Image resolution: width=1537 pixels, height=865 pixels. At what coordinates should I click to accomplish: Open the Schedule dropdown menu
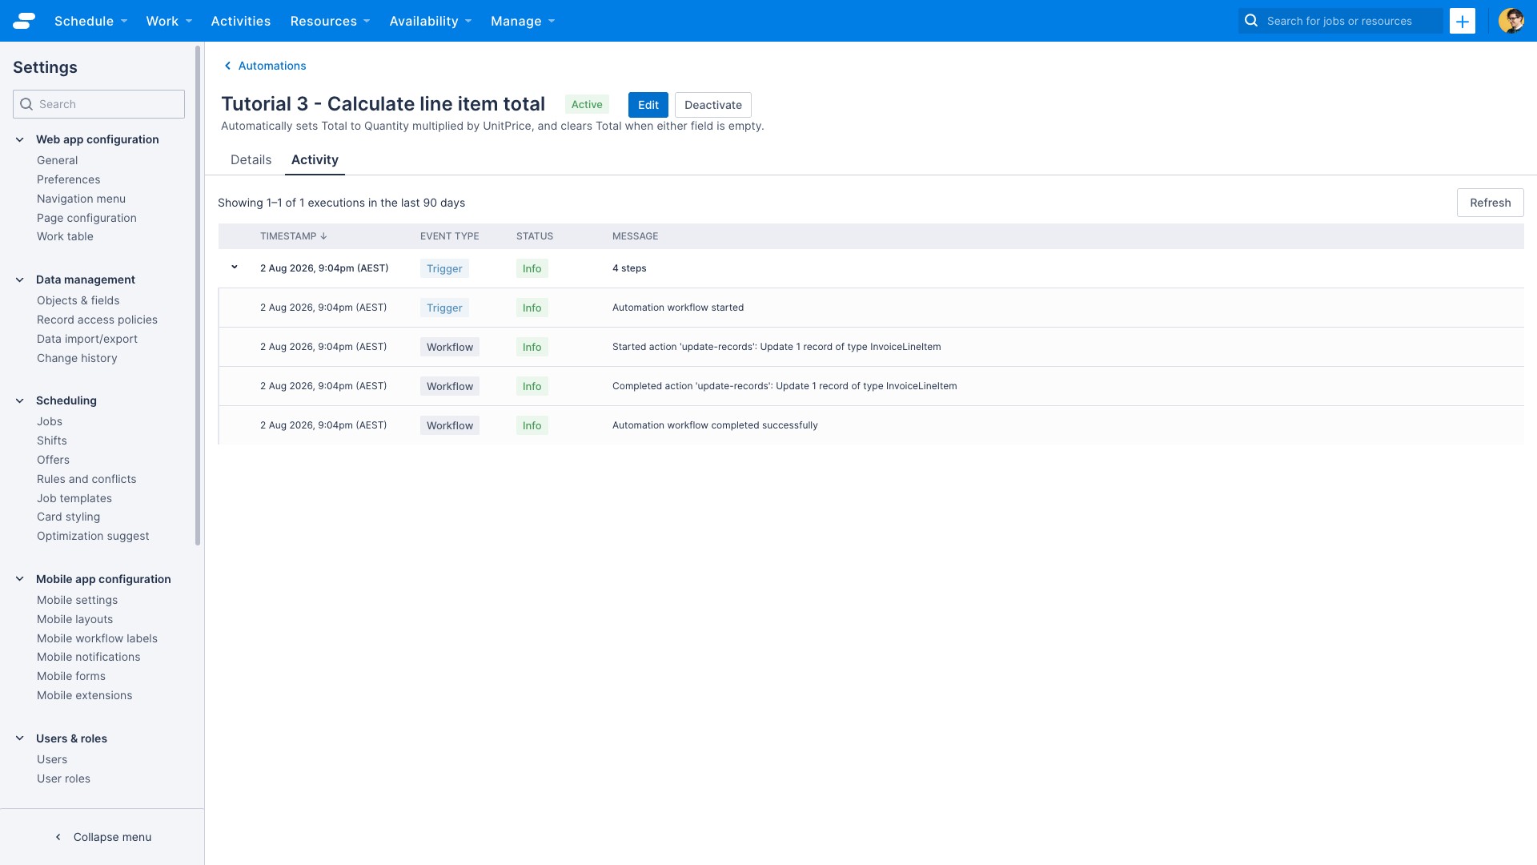[x=90, y=21]
